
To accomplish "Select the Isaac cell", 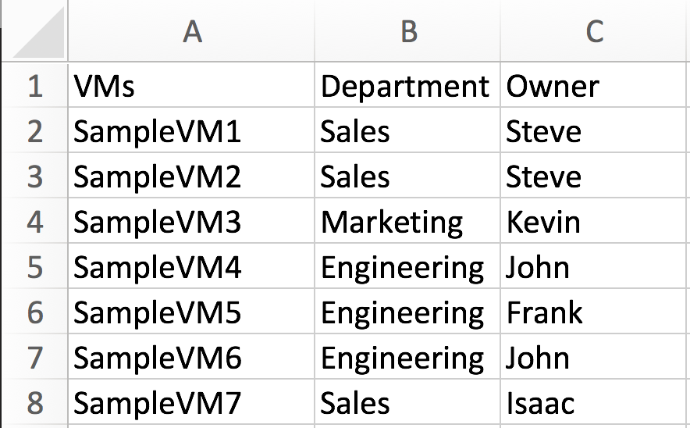I will [595, 404].
